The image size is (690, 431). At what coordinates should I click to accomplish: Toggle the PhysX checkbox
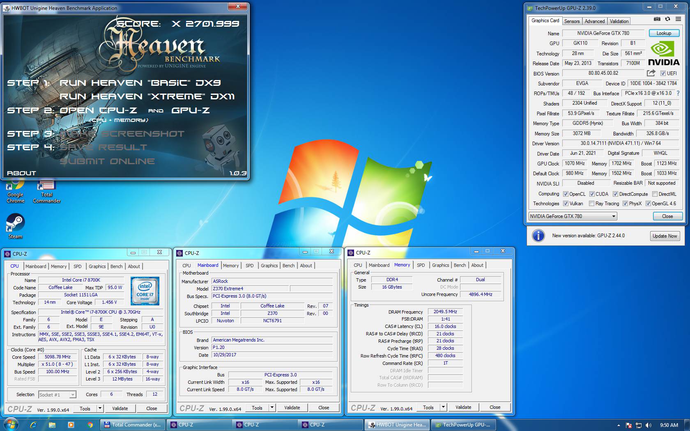[x=625, y=204]
